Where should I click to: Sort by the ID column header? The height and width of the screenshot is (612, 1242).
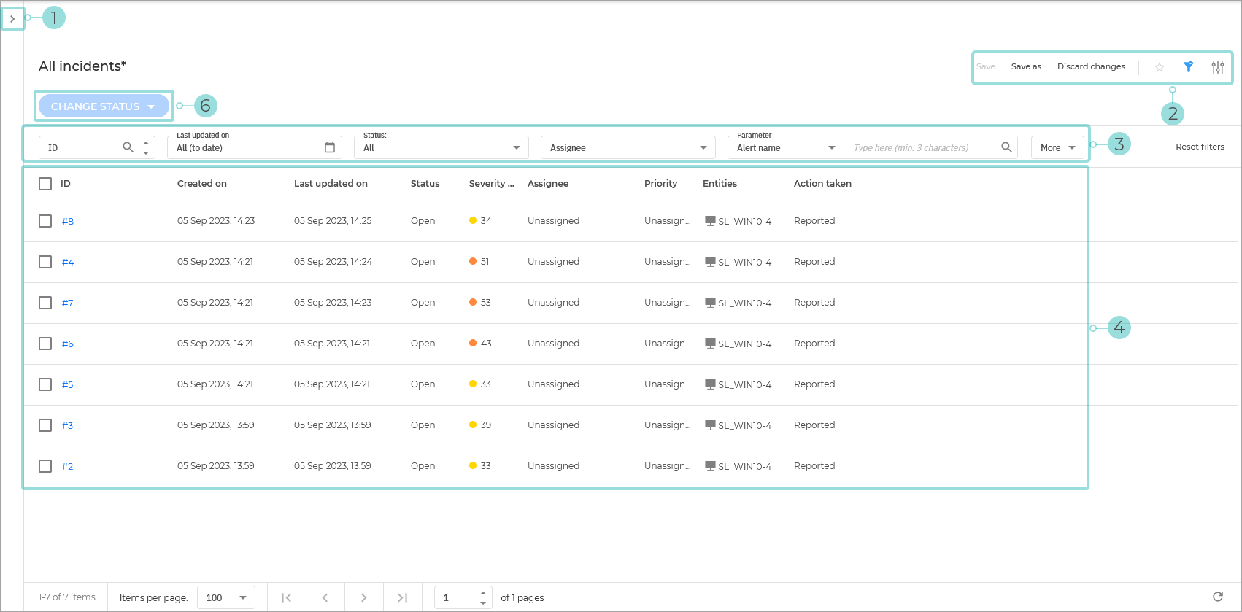click(x=66, y=184)
